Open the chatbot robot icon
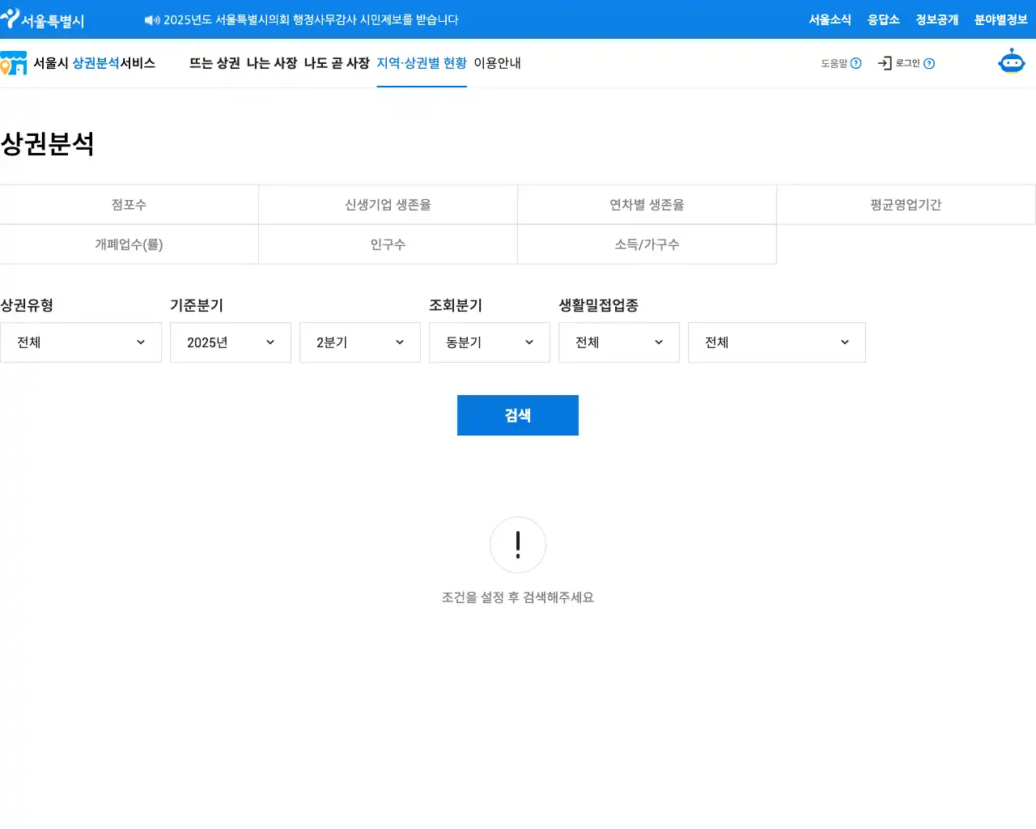This screenshot has height=829, width=1036. tap(1011, 62)
